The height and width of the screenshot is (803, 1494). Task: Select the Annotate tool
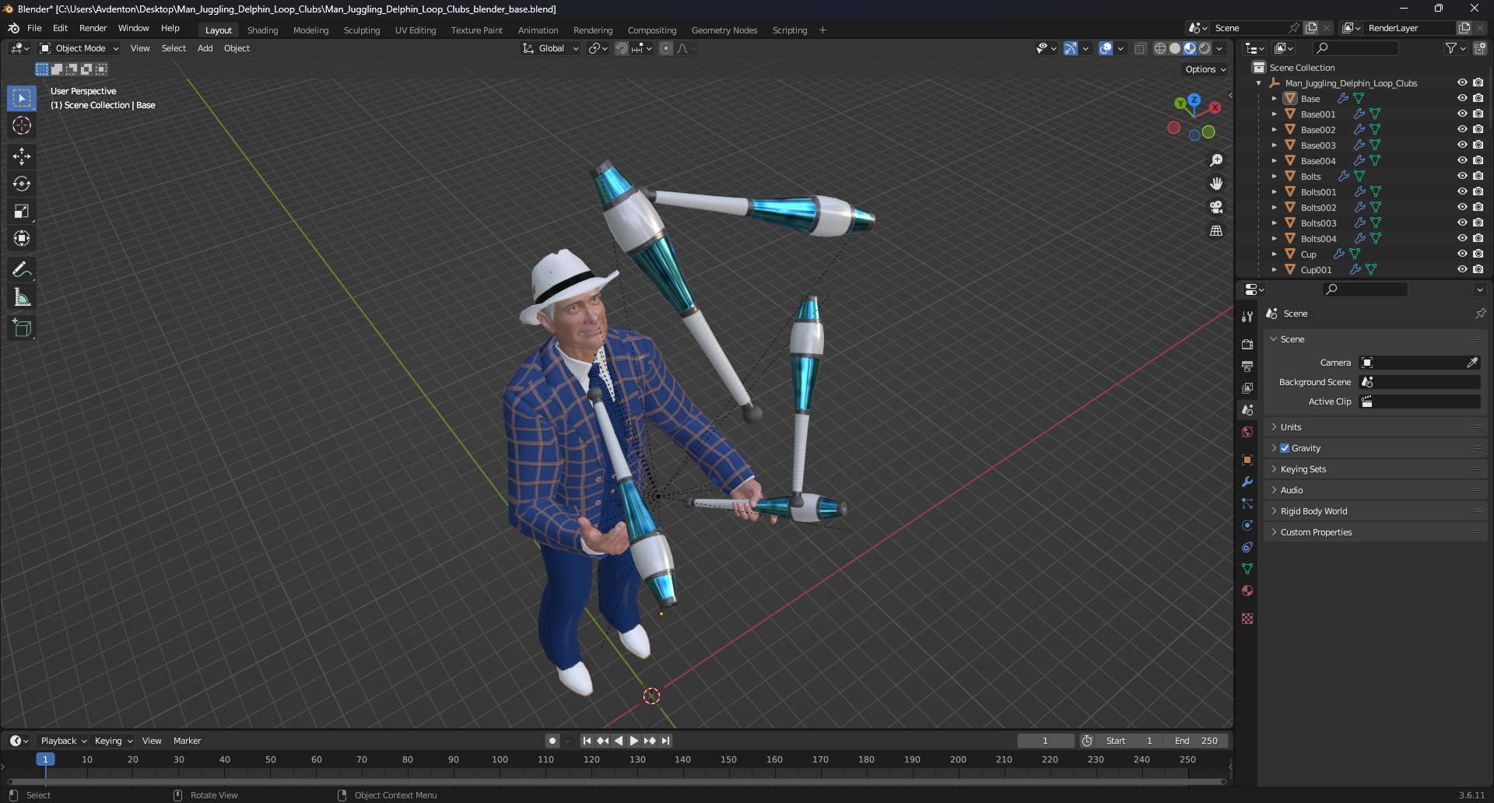[22, 270]
